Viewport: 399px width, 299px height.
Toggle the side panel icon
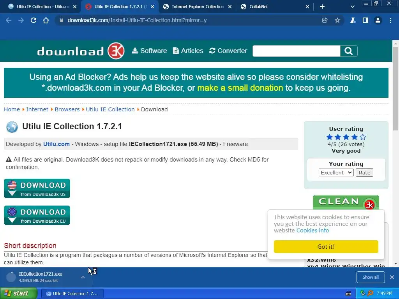pos(365,20)
